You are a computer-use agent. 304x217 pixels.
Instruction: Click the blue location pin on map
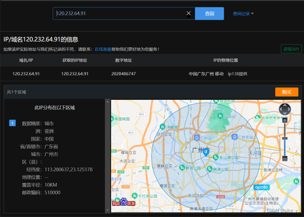(x=206, y=152)
